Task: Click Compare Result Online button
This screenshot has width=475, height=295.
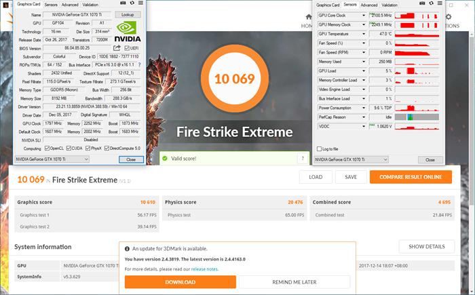Action: 411,177
